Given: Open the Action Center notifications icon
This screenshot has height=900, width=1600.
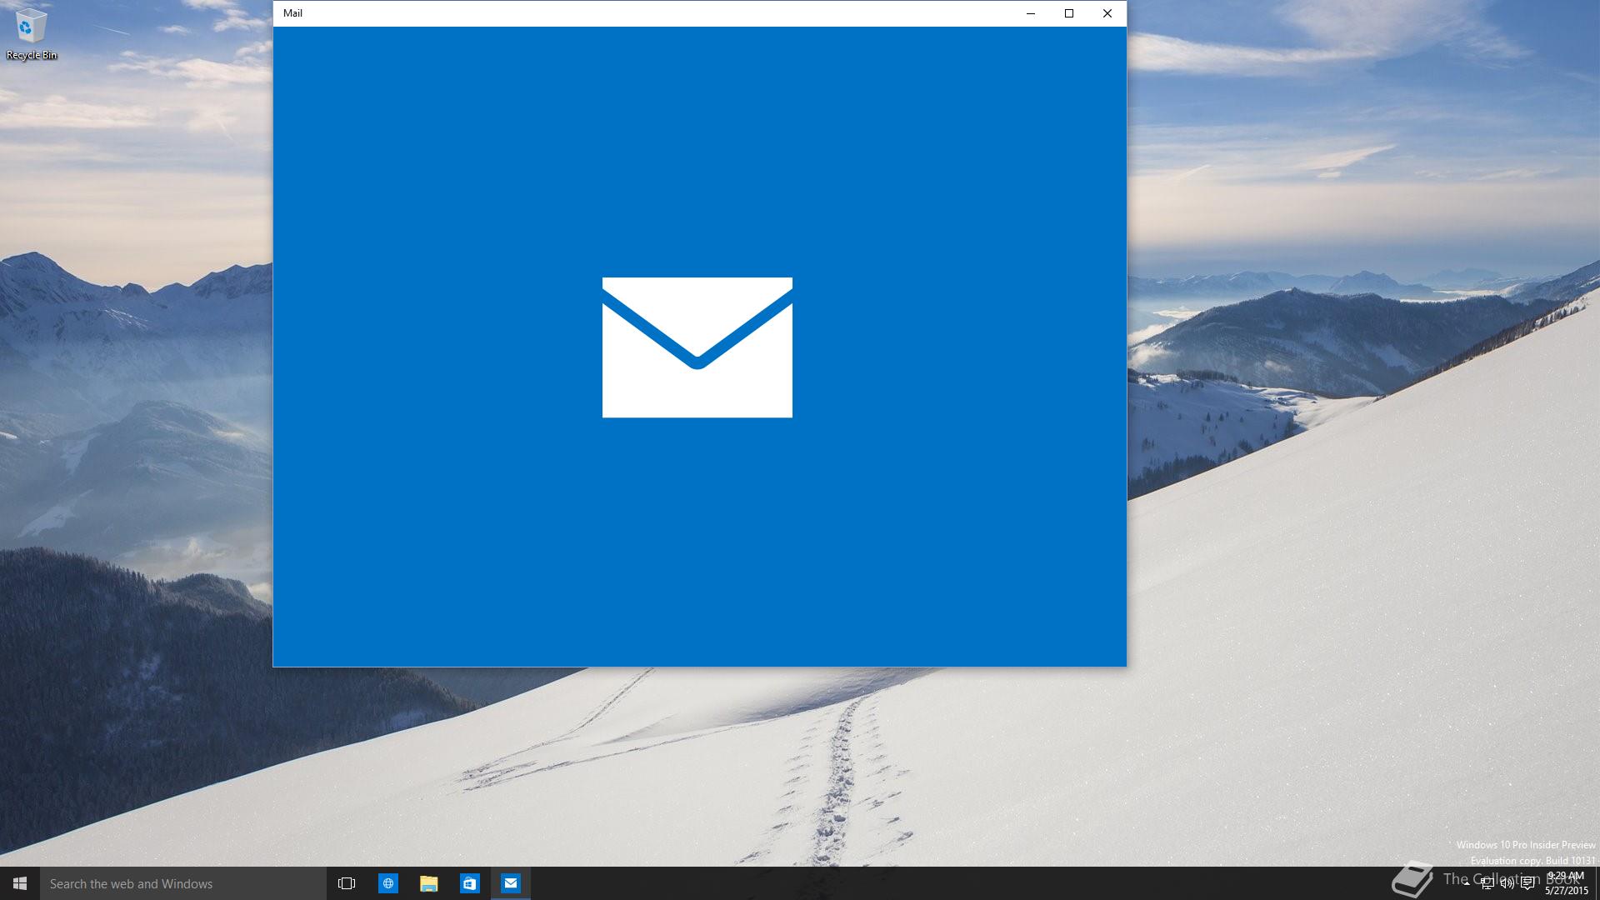Looking at the screenshot, I should pos(1527,883).
